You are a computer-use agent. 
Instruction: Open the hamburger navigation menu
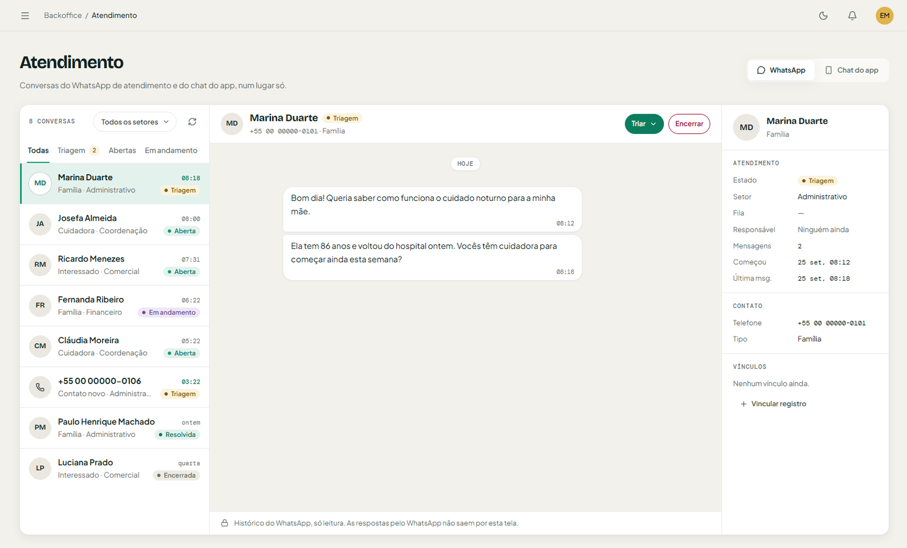25,16
